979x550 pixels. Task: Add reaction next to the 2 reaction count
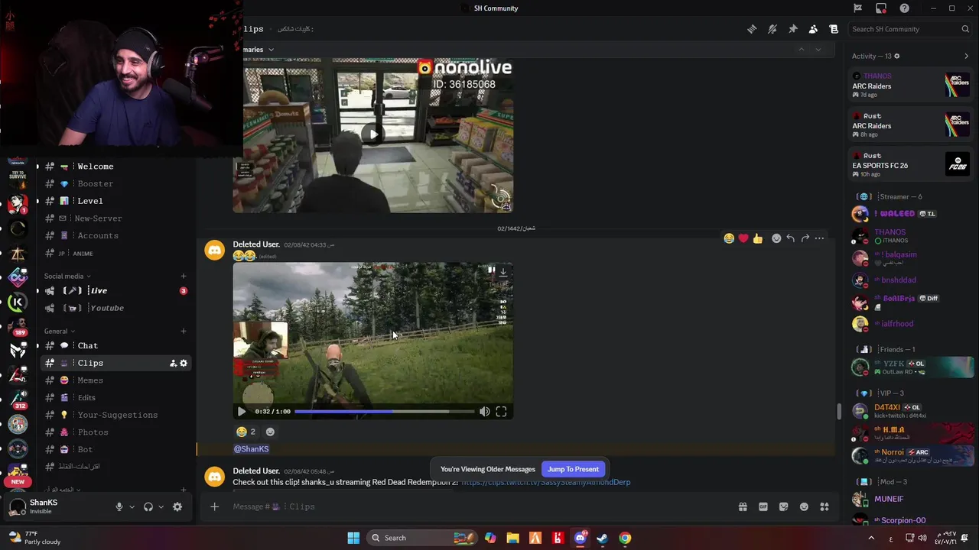coord(270,432)
